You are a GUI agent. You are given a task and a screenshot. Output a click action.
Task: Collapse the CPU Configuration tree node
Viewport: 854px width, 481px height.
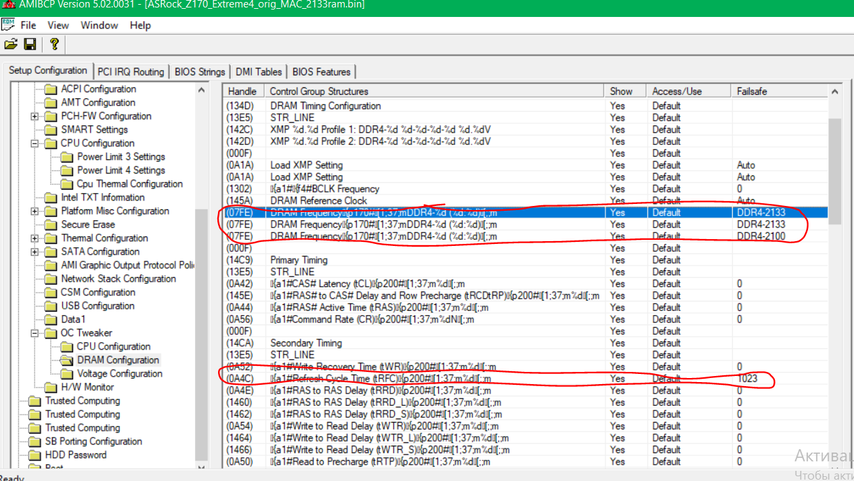coord(35,143)
